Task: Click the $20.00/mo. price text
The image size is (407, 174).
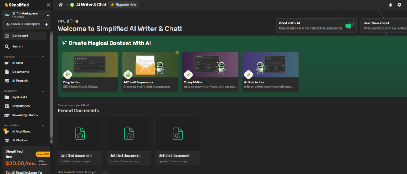Action: pos(21,164)
